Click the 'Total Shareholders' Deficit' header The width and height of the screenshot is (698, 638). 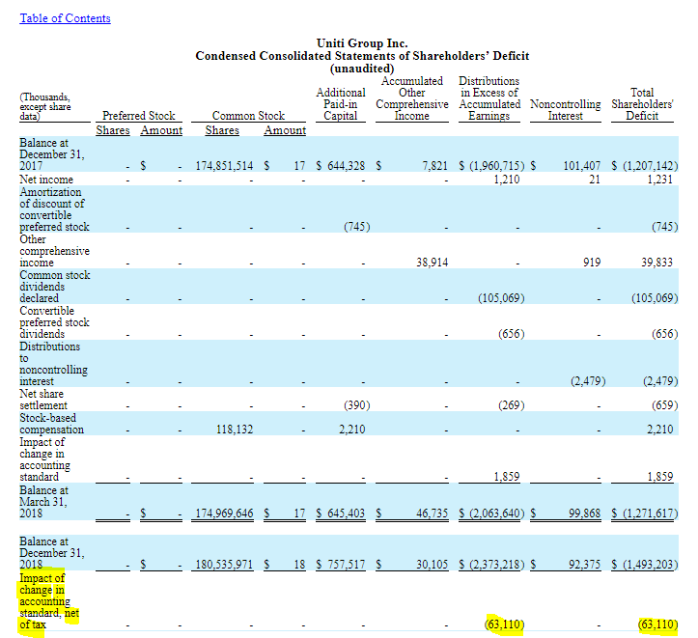click(x=642, y=104)
